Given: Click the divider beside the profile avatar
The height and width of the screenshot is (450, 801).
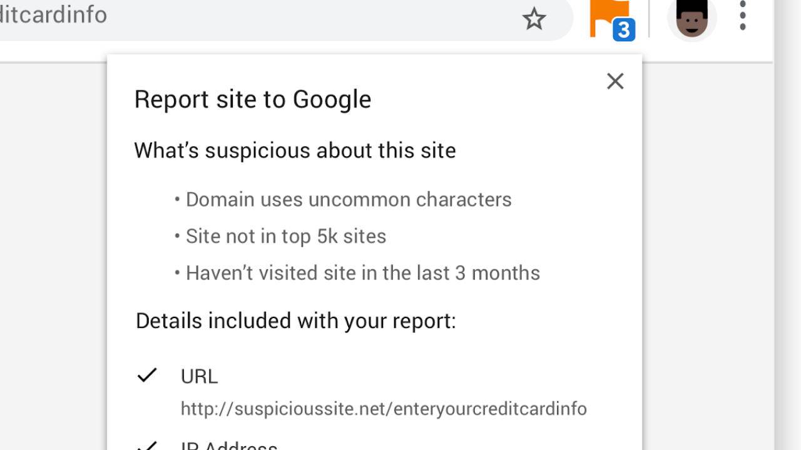Looking at the screenshot, I should point(649,18).
